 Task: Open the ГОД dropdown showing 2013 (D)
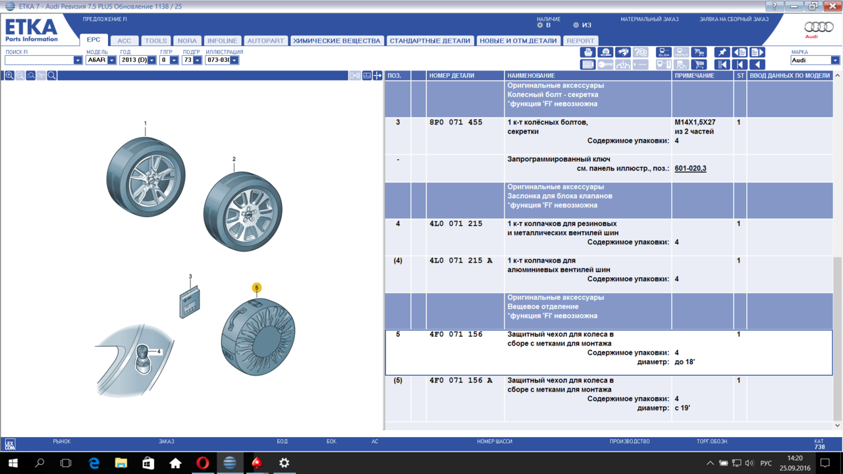[152, 60]
